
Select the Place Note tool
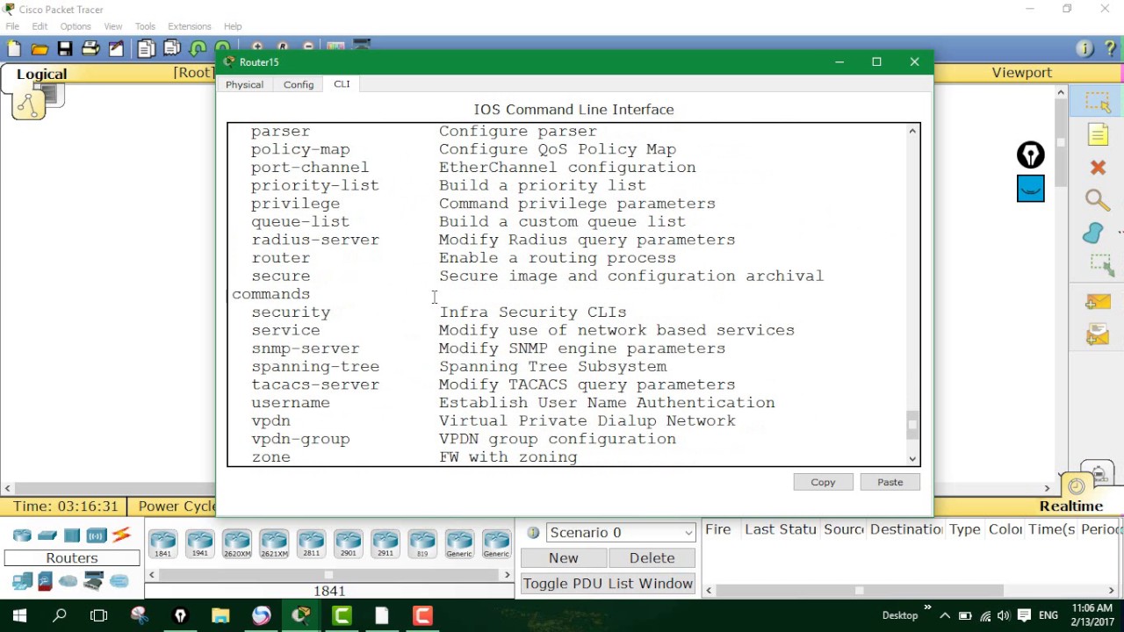1098,135
